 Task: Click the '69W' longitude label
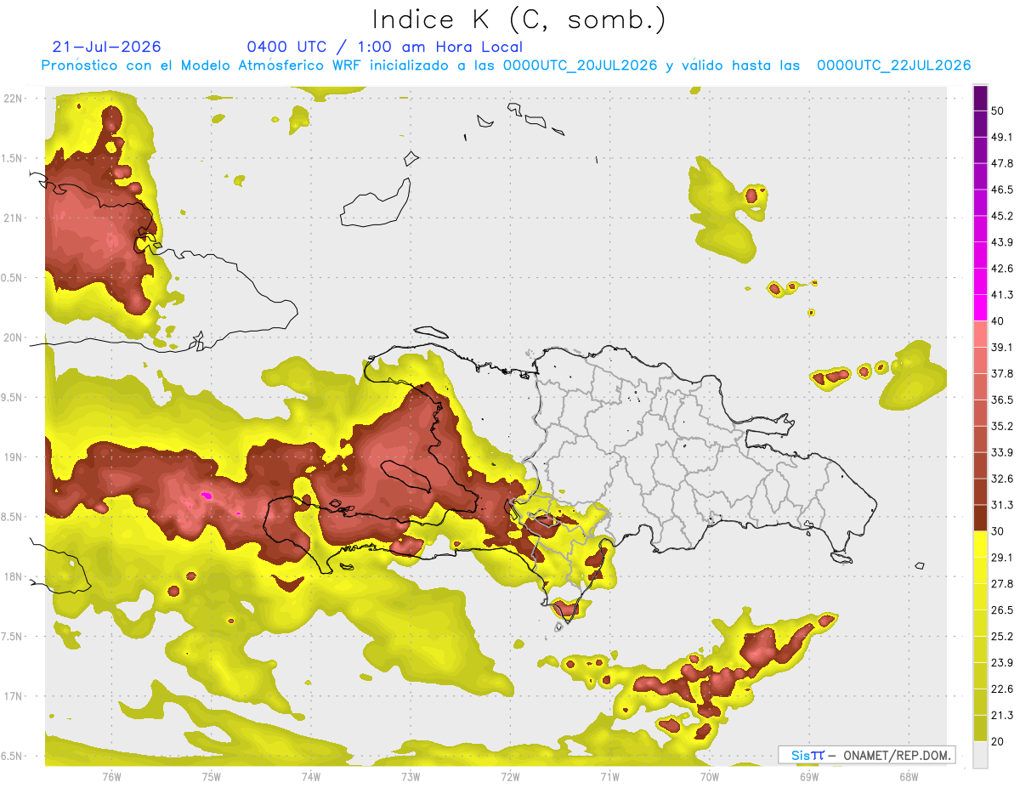click(x=809, y=776)
